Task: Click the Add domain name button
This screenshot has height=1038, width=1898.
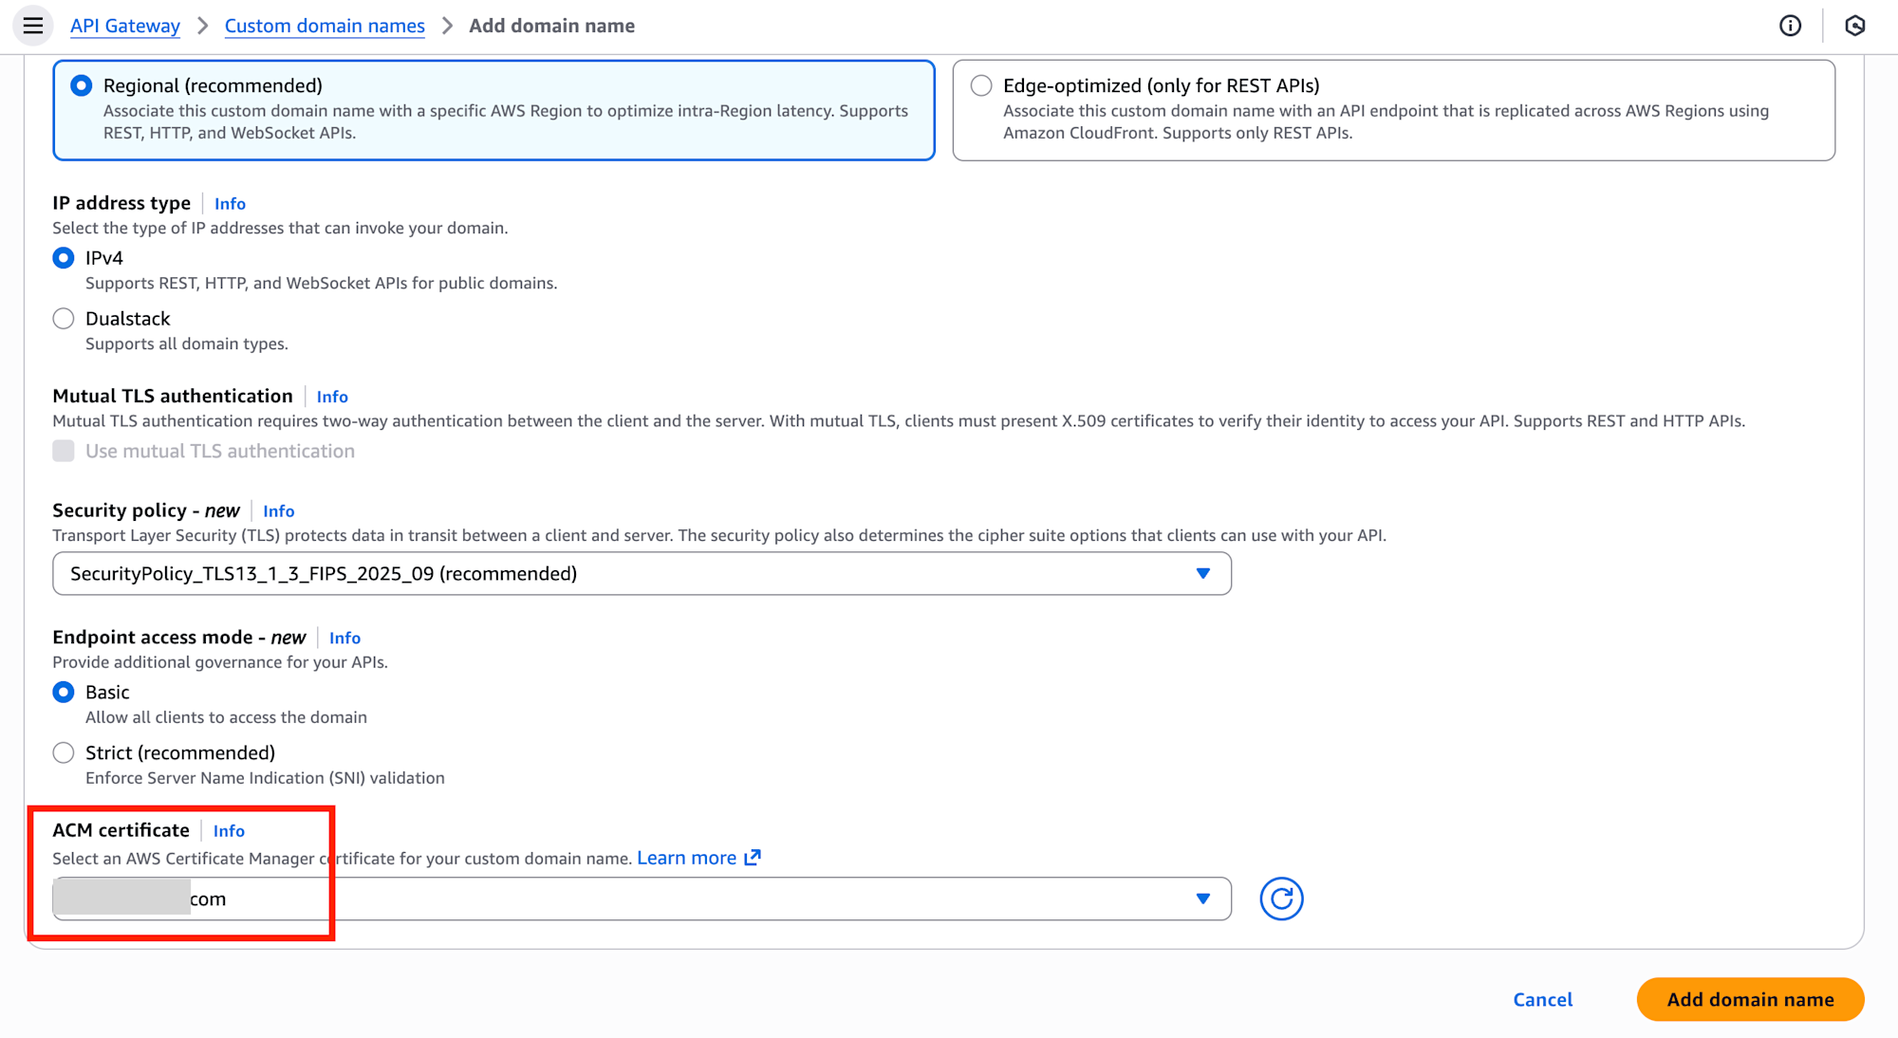Action: pos(1750,999)
